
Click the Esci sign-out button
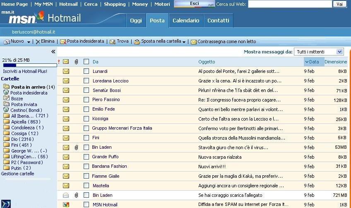tap(194, 4)
